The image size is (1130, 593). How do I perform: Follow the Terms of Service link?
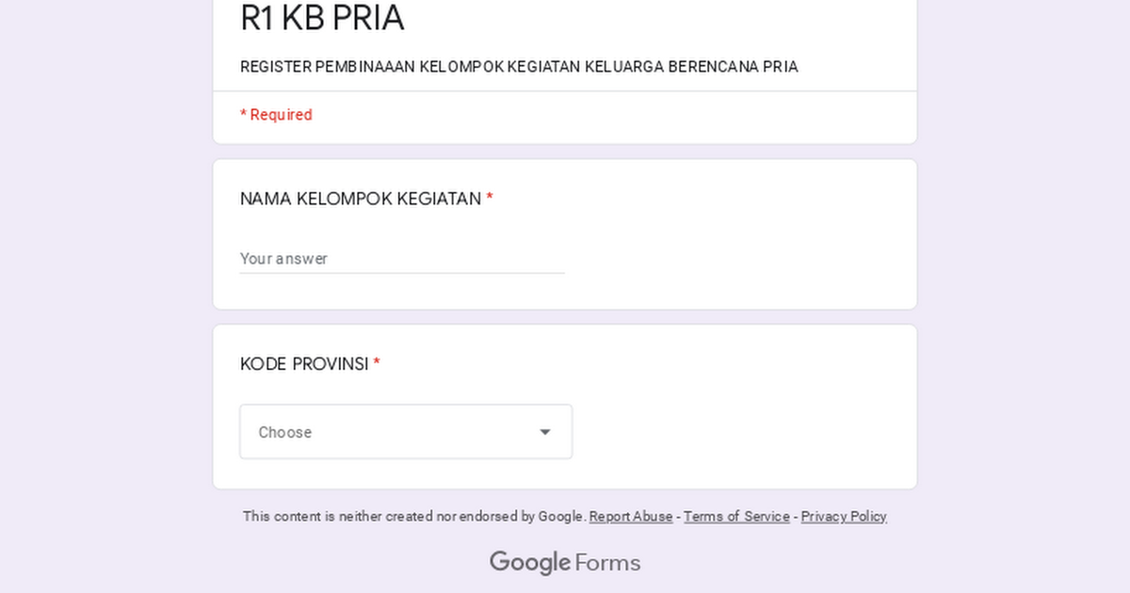736,516
